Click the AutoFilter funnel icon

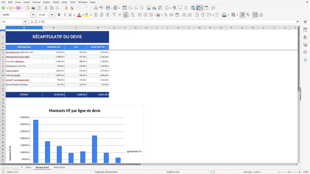click(x=142, y=8)
